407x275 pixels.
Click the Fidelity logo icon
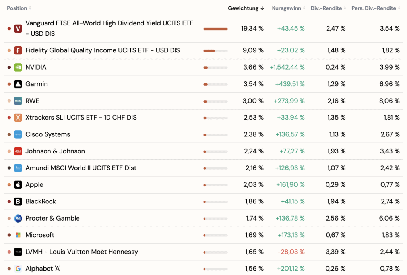pos(18,50)
